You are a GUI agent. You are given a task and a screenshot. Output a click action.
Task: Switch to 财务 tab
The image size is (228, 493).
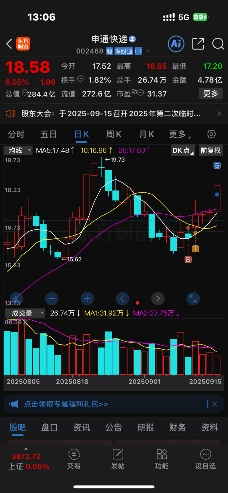178,427
